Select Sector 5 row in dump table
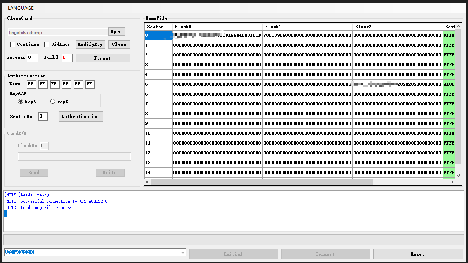Viewport: 468px width, 263px height. tap(158, 84)
